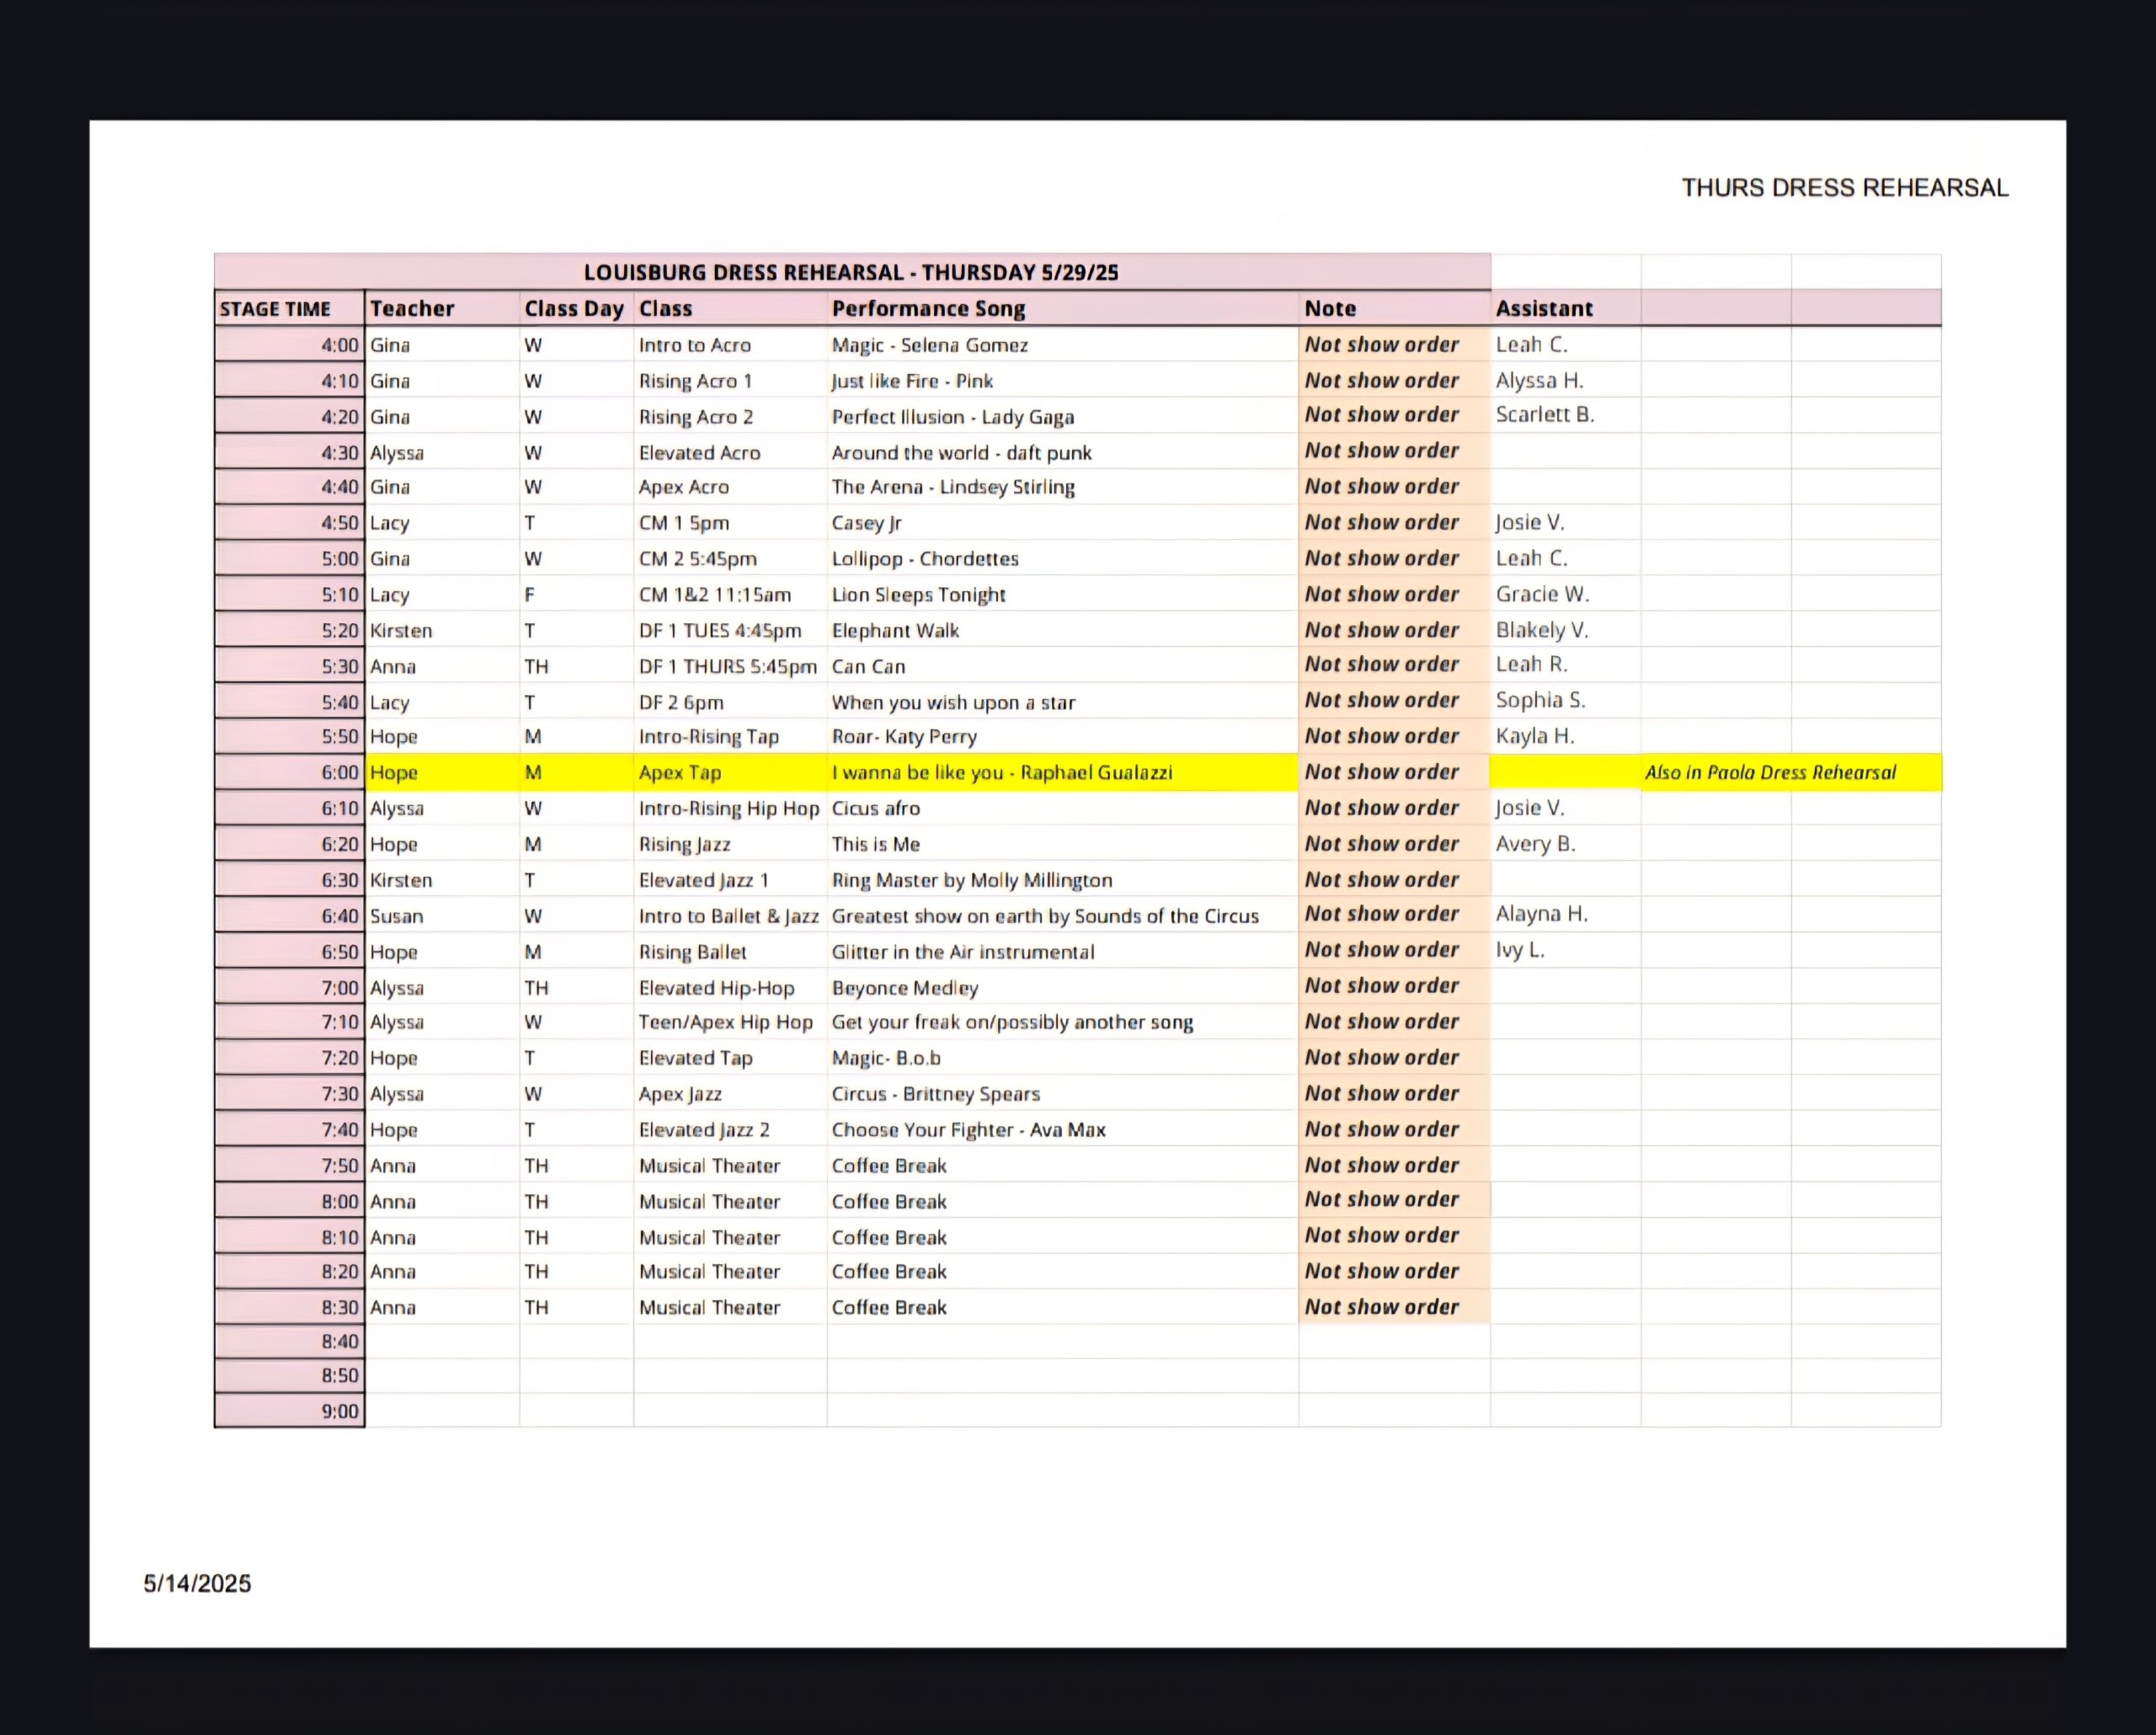Click Magic- B.o.b song cell
The image size is (2156, 1735).
coord(1062,1059)
